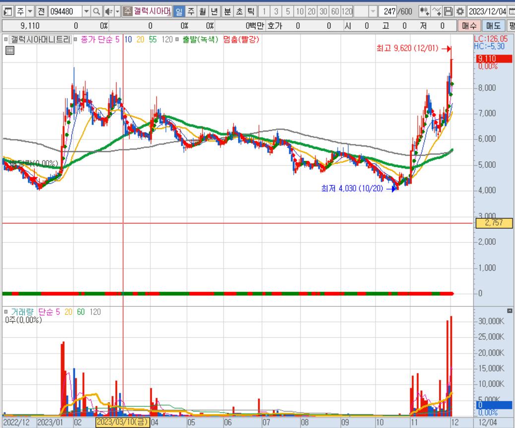The height and width of the screenshot is (428, 515).
Task: Click the bar count field showing 247
Action: pos(388,11)
